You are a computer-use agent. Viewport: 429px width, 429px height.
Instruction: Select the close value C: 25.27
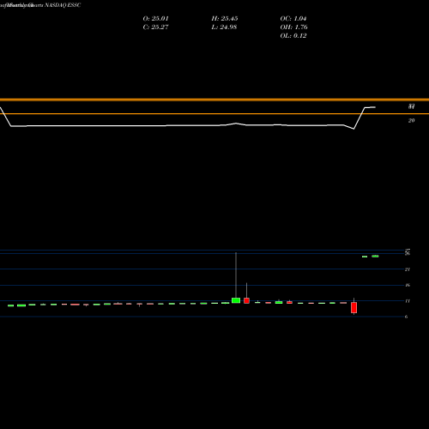coord(155,27)
